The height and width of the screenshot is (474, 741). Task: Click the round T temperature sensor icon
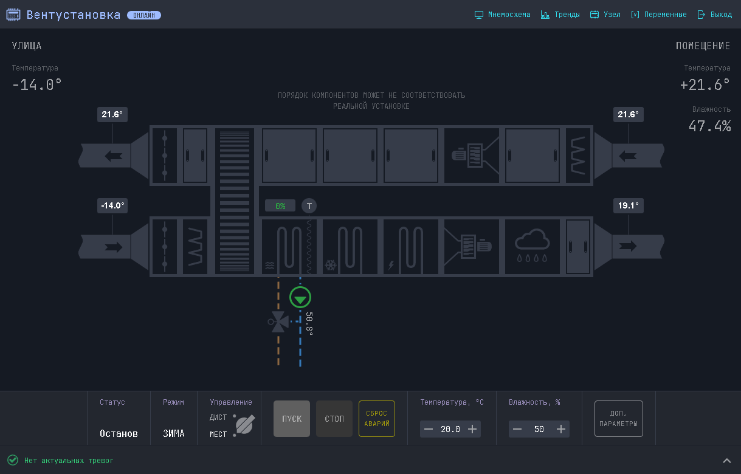click(x=309, y=206)
